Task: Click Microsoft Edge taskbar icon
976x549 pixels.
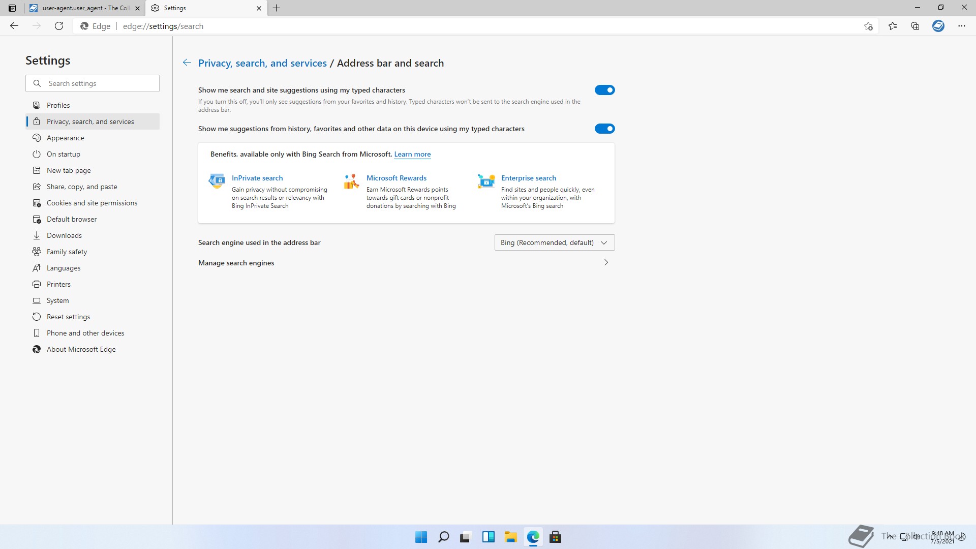Action: pyautogui.click(x=533, y=537)
